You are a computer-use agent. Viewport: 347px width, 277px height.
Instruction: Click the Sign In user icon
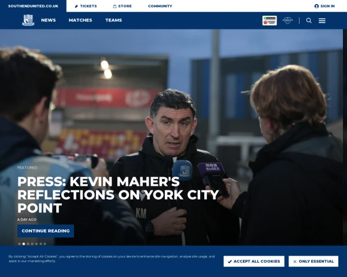coord(316,6)
